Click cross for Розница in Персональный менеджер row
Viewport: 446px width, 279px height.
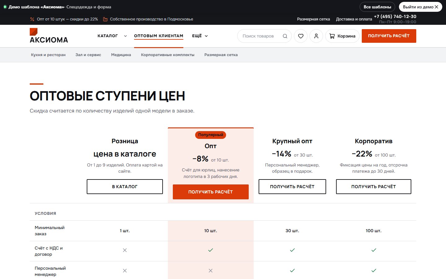[x=125, y=271]
